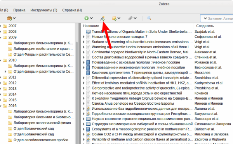Select the 2013 collection folder
This screenshot has width=233, height=144.
click(x=12, y=89)
